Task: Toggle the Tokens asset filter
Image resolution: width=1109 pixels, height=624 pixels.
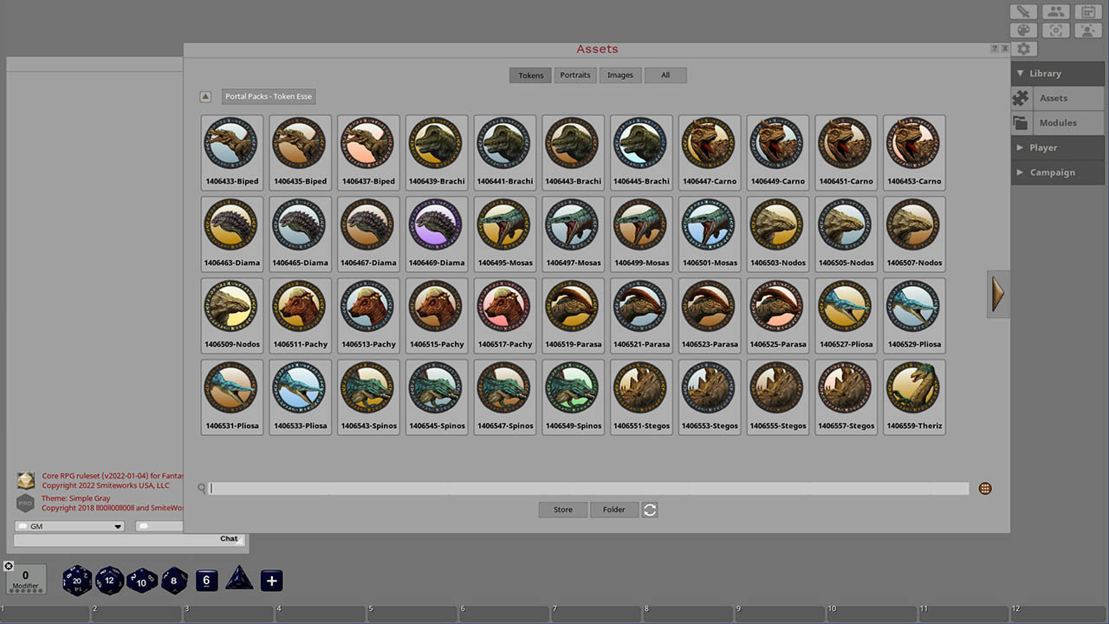Action: [x=530, y=75]
